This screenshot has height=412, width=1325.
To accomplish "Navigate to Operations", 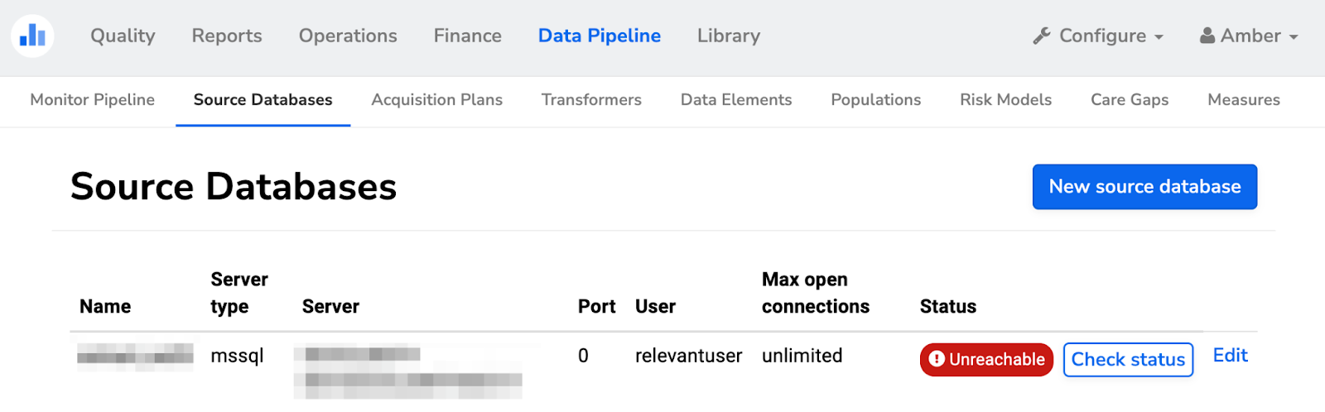I will (348, 36).
